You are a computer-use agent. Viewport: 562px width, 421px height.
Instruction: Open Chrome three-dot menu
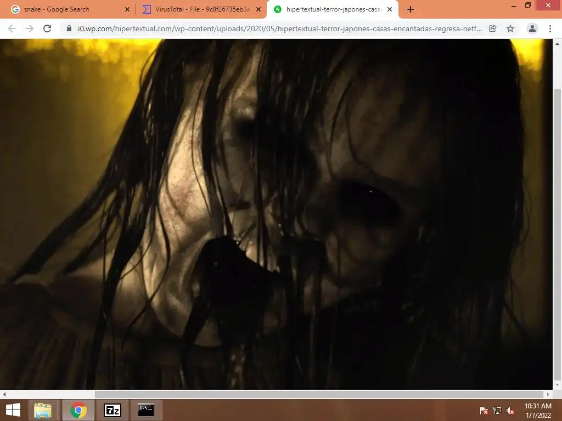coord(550,29)
